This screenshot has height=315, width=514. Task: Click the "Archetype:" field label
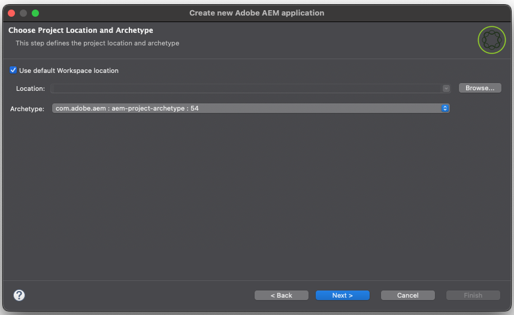pyautogui.click(x=28, y=109)
